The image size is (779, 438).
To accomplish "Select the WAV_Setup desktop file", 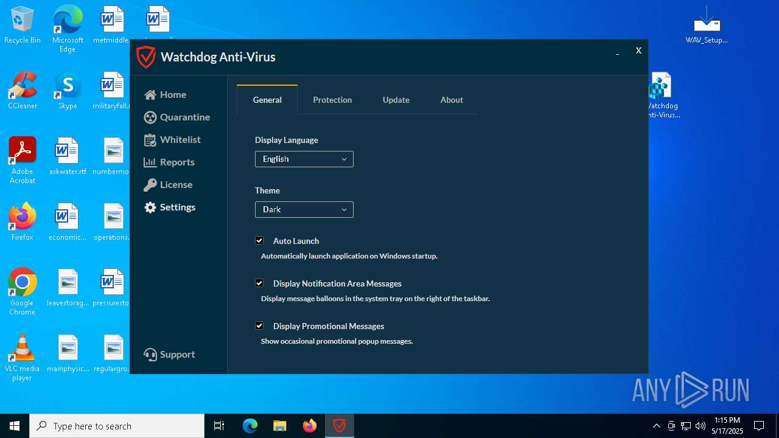I will point(707,26).
